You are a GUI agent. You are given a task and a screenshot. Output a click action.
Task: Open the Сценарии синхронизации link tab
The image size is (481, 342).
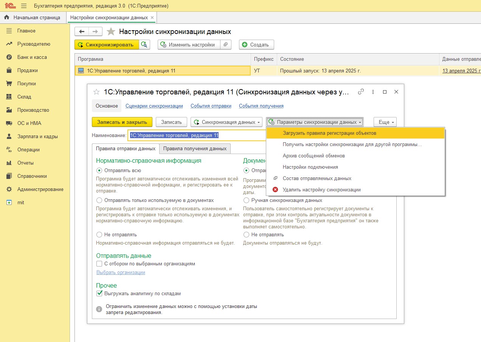pyautogui.click(x=154, y=106)
